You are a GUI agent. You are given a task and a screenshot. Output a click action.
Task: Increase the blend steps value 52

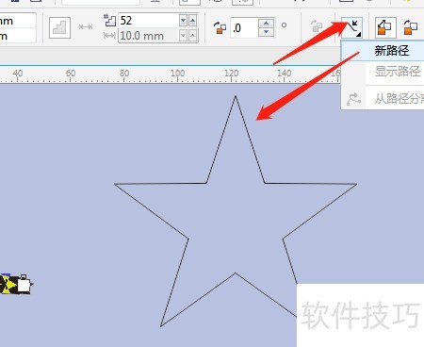(192, 21)
